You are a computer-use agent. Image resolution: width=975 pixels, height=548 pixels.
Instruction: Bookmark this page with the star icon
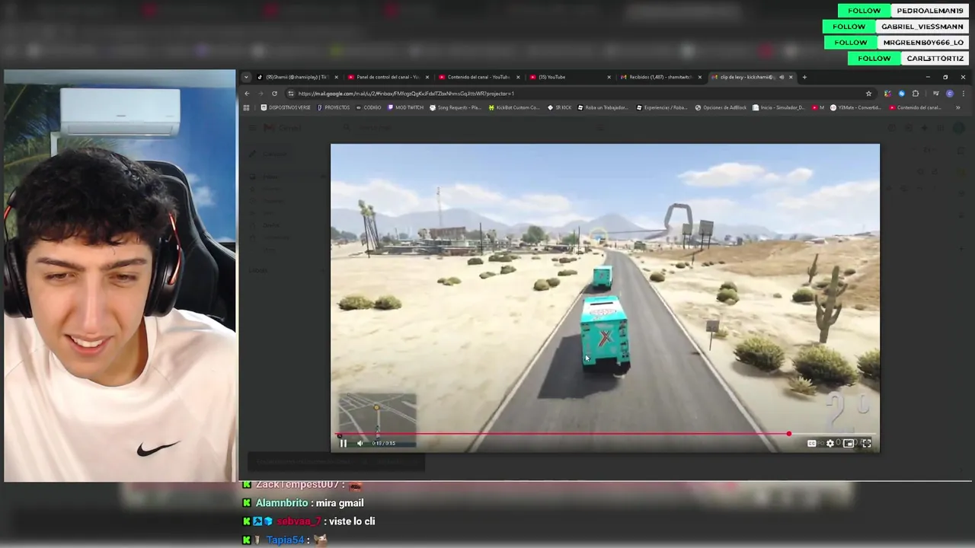tap(868, 94)
